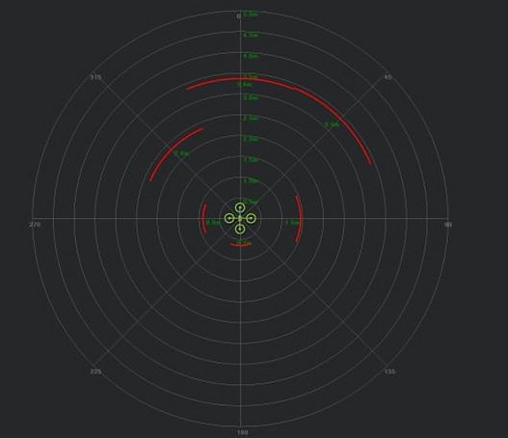508x439 pixels.
Task: Select the drone rotor pointing toward 0 degrees
Action: point(240,208)
